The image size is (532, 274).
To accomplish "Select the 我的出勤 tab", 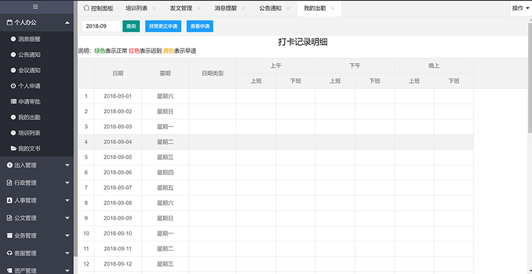I will [319, 9].
